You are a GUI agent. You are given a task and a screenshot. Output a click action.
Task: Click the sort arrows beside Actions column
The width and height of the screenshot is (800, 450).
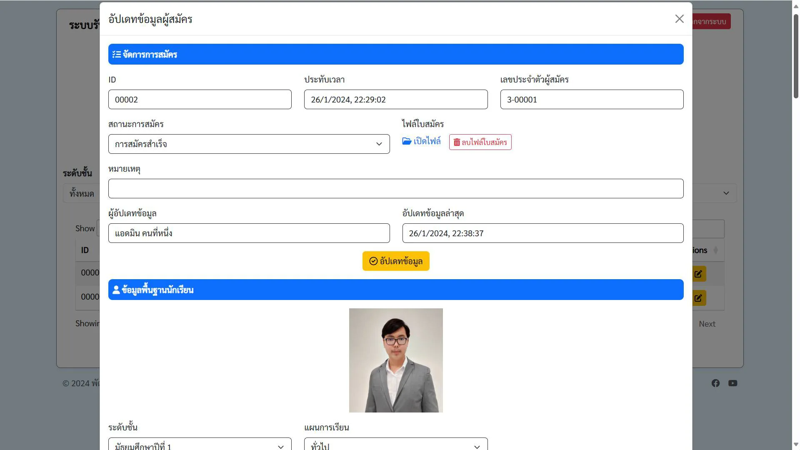[x=715, y=250]
